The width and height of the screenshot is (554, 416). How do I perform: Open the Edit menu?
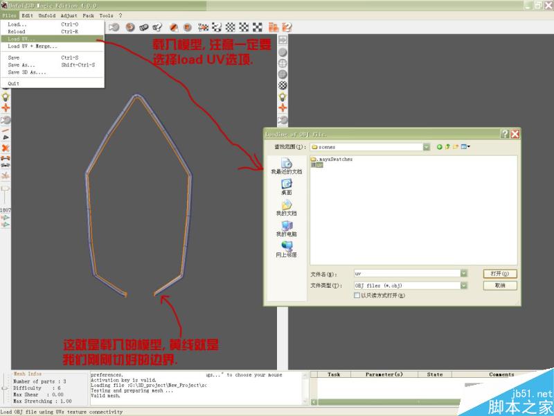27,15
